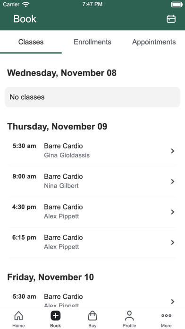Open the Buy shopping bag icon
This screenshot has width=185, height=329.
click(92, 316)
